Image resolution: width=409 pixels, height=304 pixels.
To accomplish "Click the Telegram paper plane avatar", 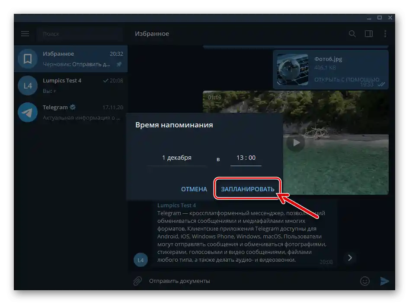I will tap(28, 112).
